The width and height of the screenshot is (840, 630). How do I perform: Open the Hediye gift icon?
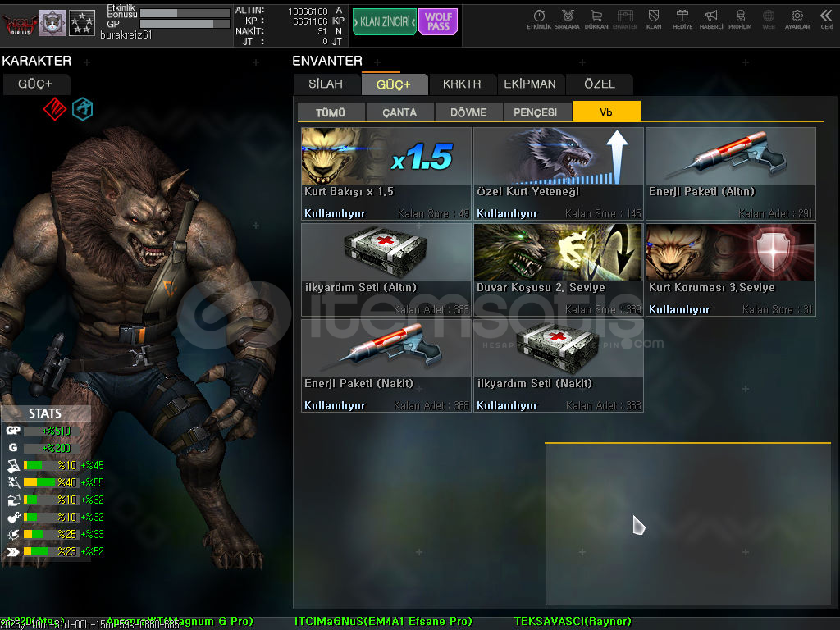(682, 20)
